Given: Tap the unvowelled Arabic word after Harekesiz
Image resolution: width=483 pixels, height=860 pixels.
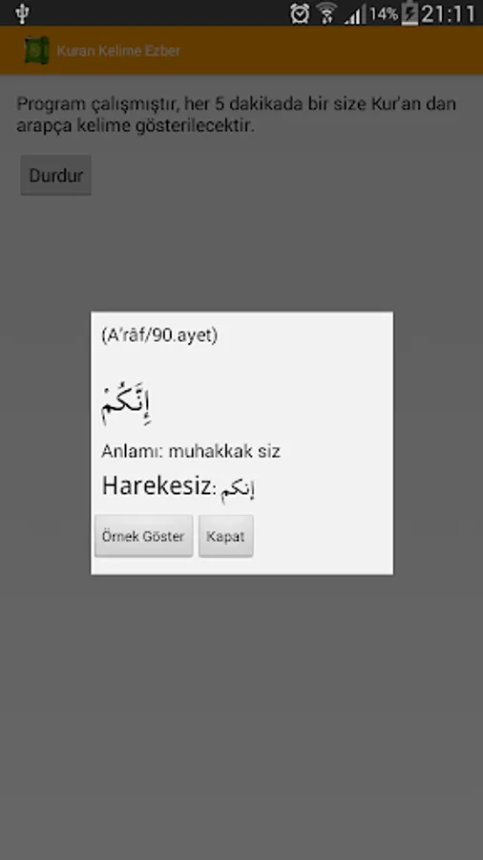Looking at the screenshot, I should [x=238, y=489].
